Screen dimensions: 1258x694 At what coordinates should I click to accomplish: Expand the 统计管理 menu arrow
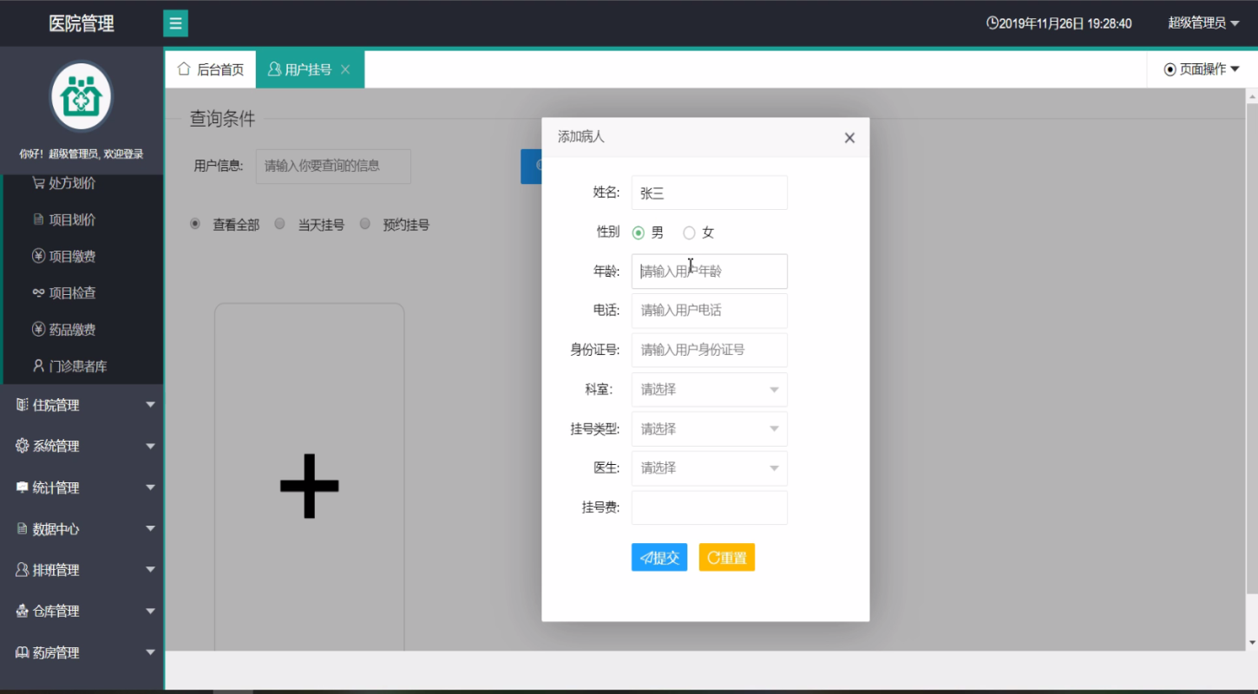(x=150, y=488)
